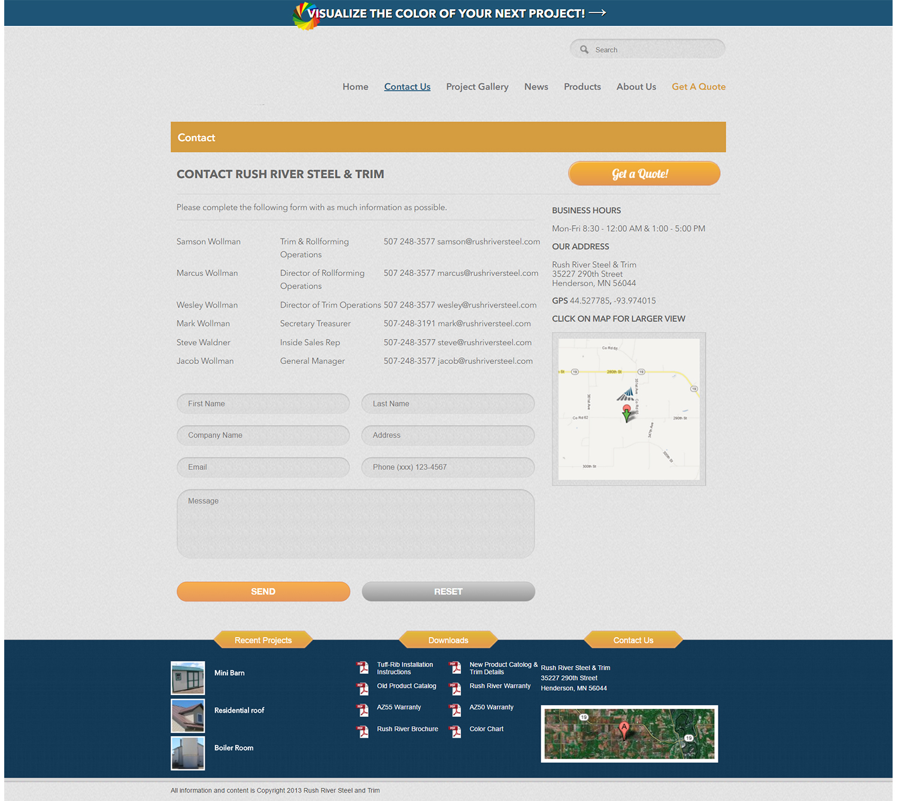The height and width of the screenshot is (801, 898).
Task: Click the street map for larger view
Action: tap(629, 409)
